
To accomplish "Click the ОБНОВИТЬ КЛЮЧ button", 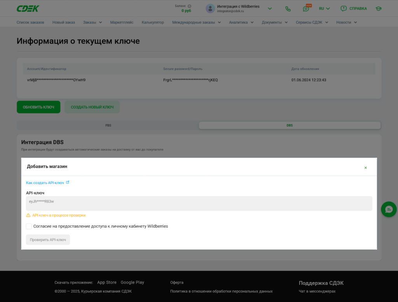I will (38, 107).
